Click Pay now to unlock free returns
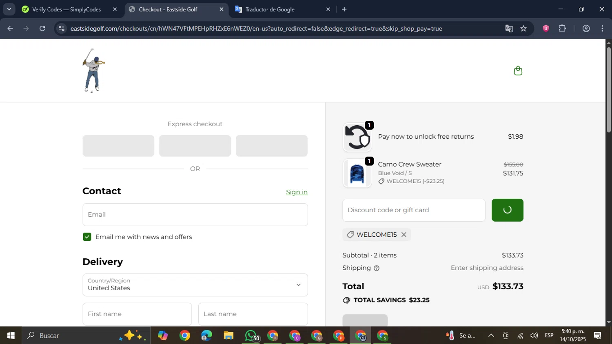 426,137
